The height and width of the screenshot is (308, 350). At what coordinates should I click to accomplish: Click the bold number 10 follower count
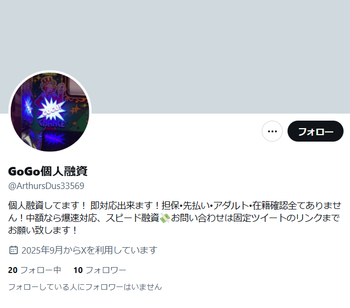pyautogui.click(x=78, y=270)
